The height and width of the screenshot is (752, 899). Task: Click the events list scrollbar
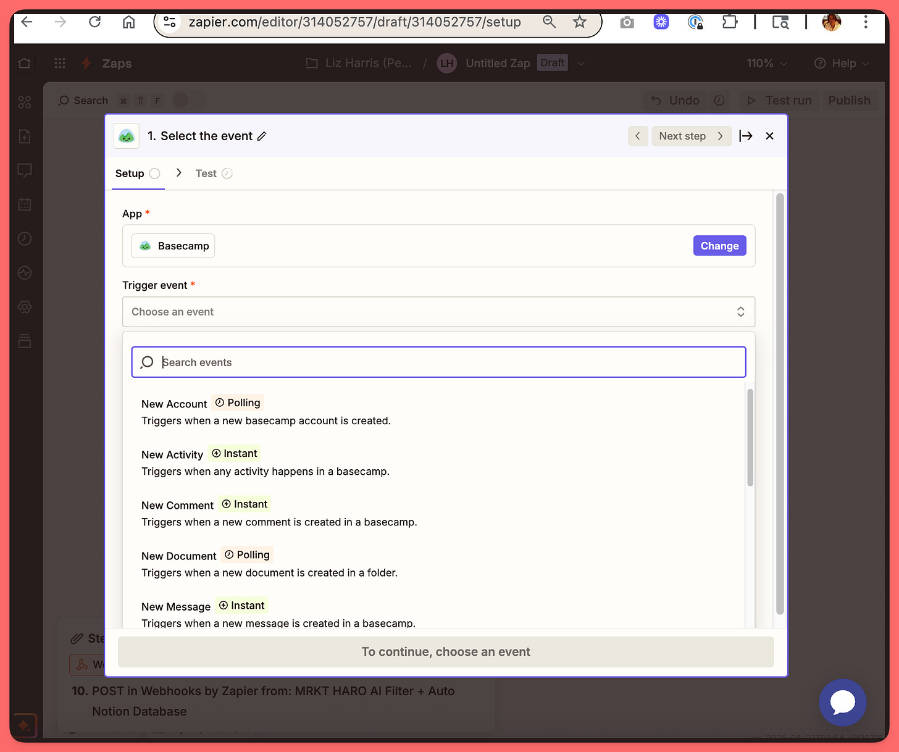pos(750,437)
